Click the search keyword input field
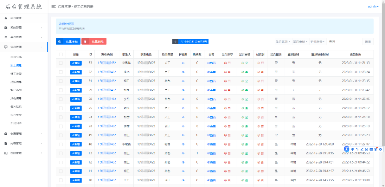The height and width of the screenshot is (187, 385). [345, 41]
